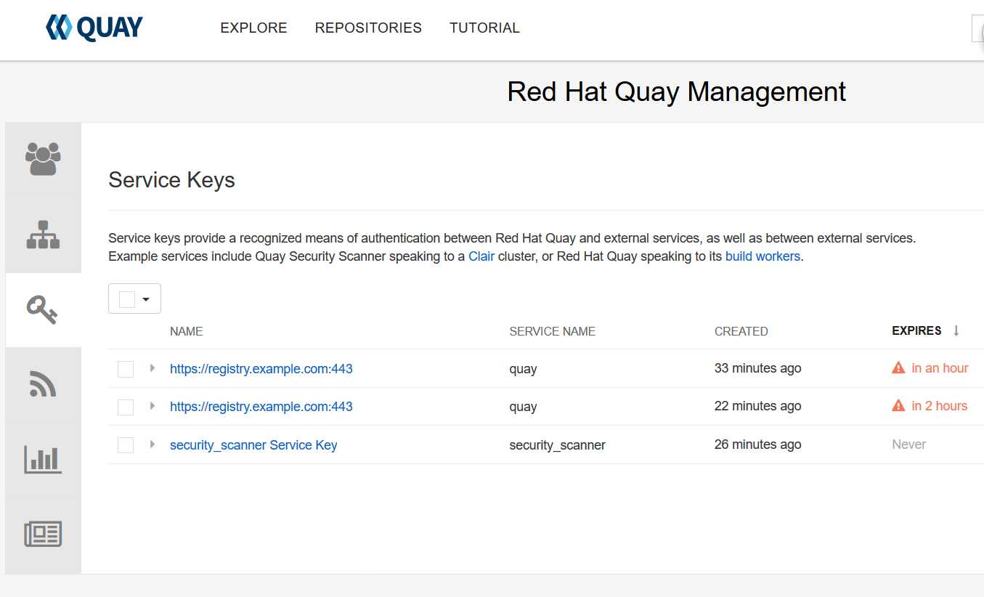Click the 'security_scanner' service name cell
The width and height of the screenshot is (984, 597).
[x=557, y=444]
